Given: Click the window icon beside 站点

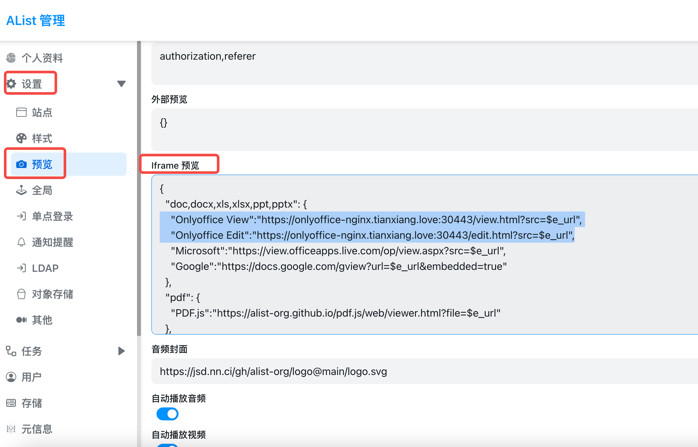Looking at the screenshot, I should (x=21, y=112).
